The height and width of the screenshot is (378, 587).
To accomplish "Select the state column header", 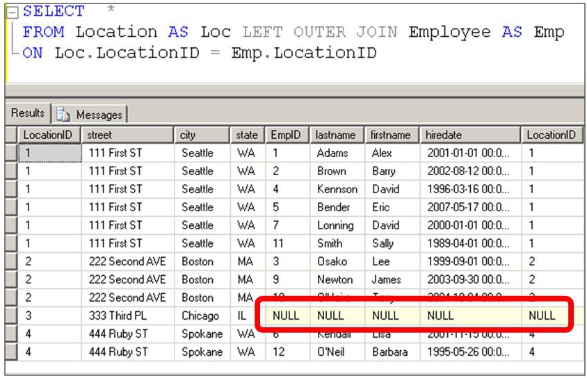I will (248, 135).
